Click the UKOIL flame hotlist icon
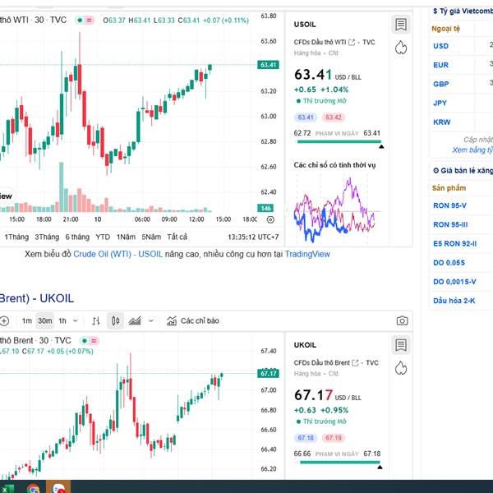This screenshot has height=493, width=493. point(401,368)
